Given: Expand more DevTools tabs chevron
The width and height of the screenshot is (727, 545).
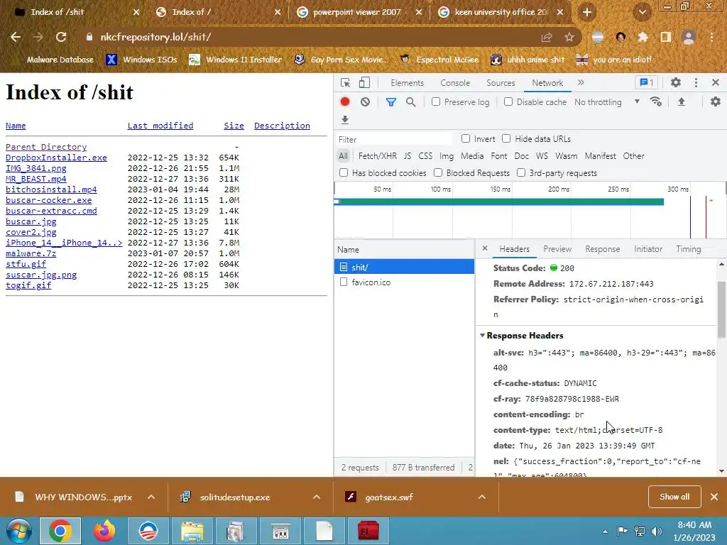Looking at the screenshot, I should point(581,82).
